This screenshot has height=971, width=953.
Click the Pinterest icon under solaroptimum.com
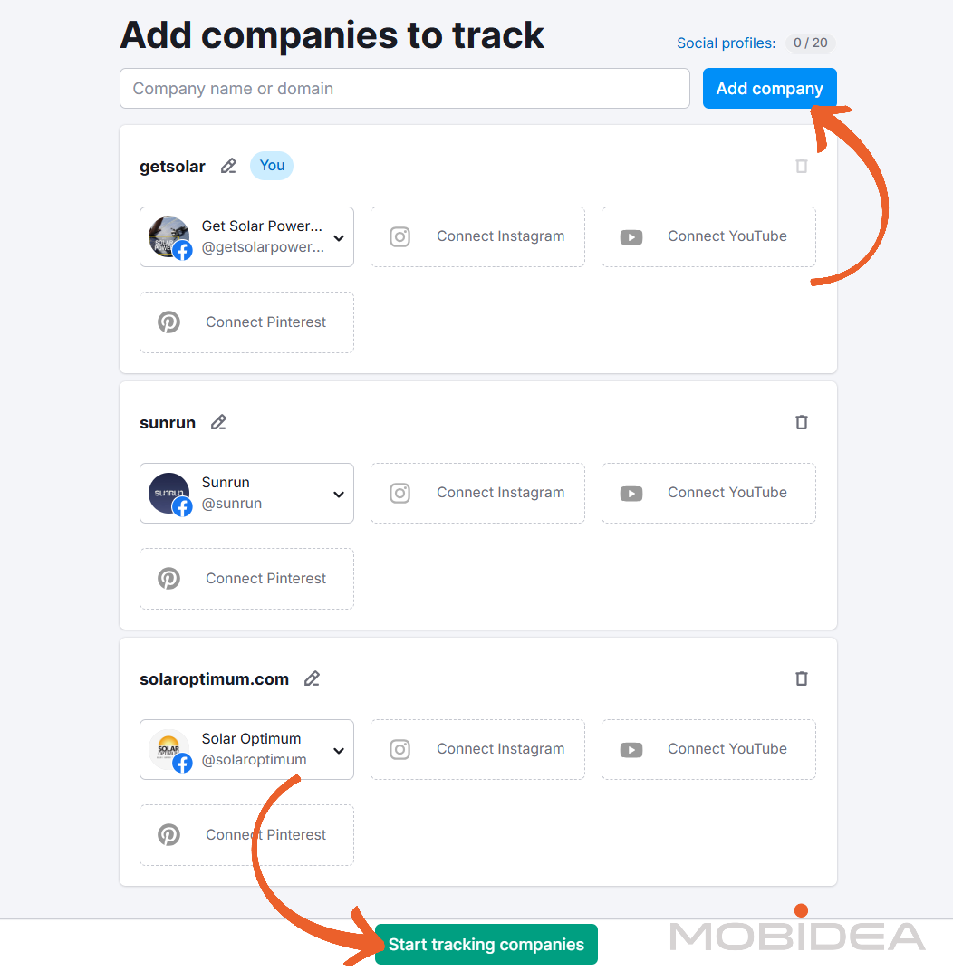[x=168, y=834]
